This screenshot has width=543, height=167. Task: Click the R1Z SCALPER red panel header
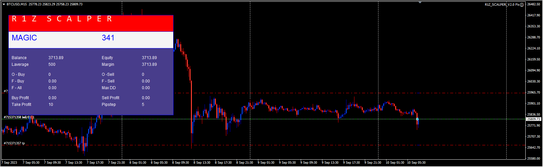tap(91, 23)
